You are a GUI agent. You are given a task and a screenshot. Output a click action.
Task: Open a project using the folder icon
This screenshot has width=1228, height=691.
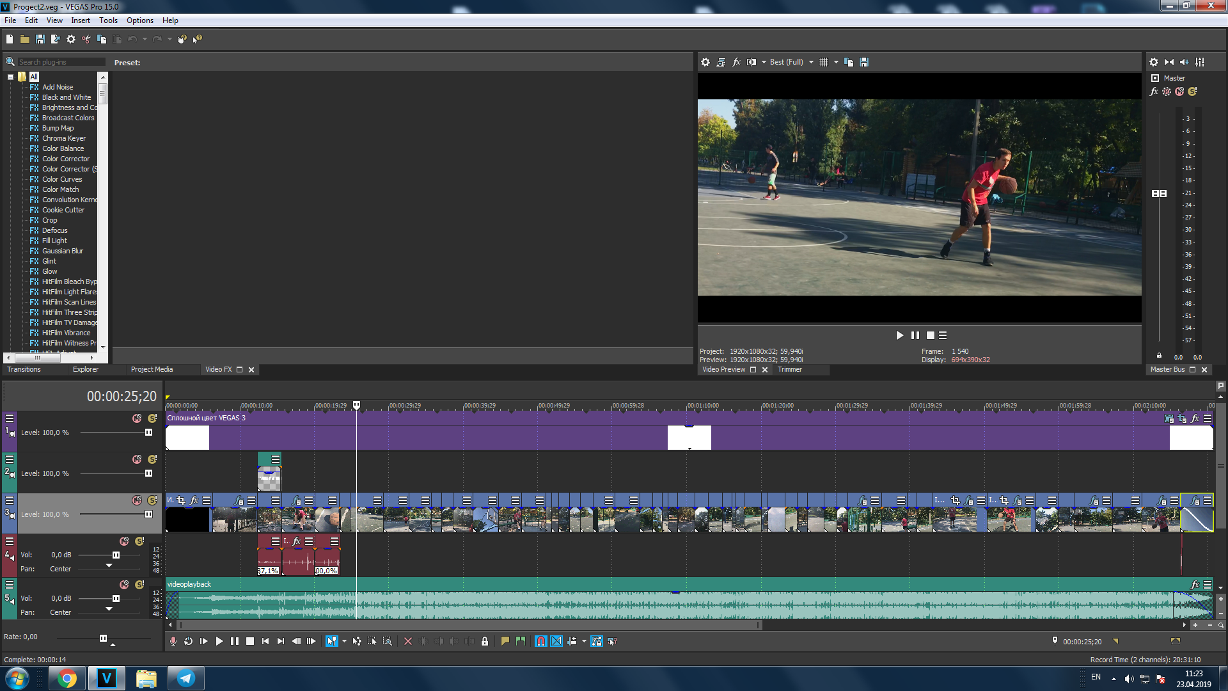coord(25,39)
